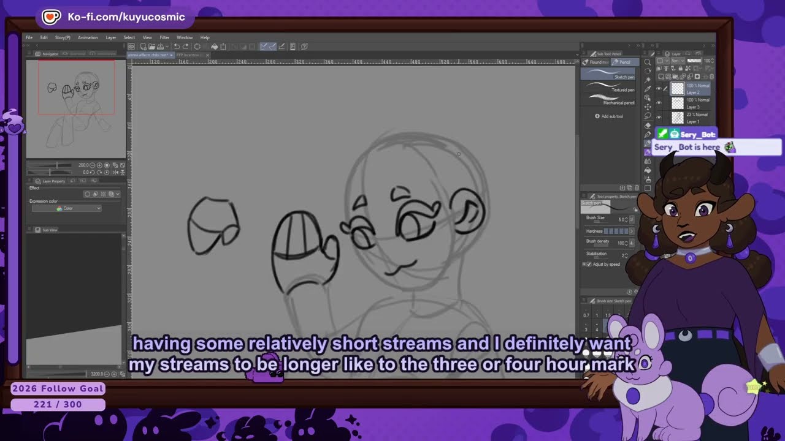785x441 pixels.
Task: Select the Zoom magnifier tool
Action: (x=648, y=62)
